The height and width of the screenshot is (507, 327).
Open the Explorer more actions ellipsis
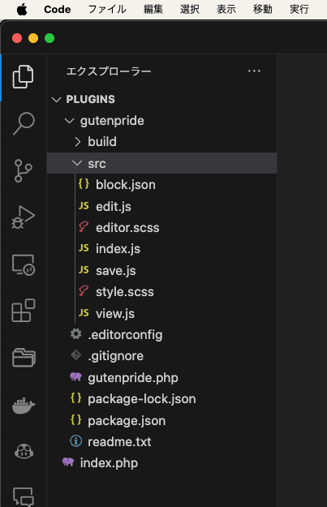[x=254, y=71]
